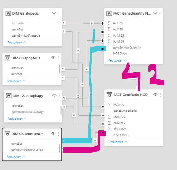The image size is (177, 170).
Task: Select geneSet field in DIM GS autophagy
Action: tap(18, 106)
